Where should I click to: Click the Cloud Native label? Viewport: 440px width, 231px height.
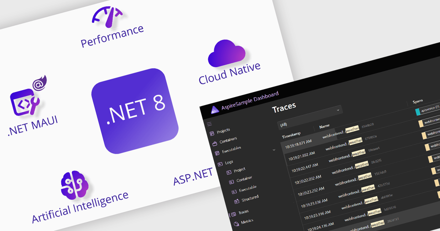[230, 73]
